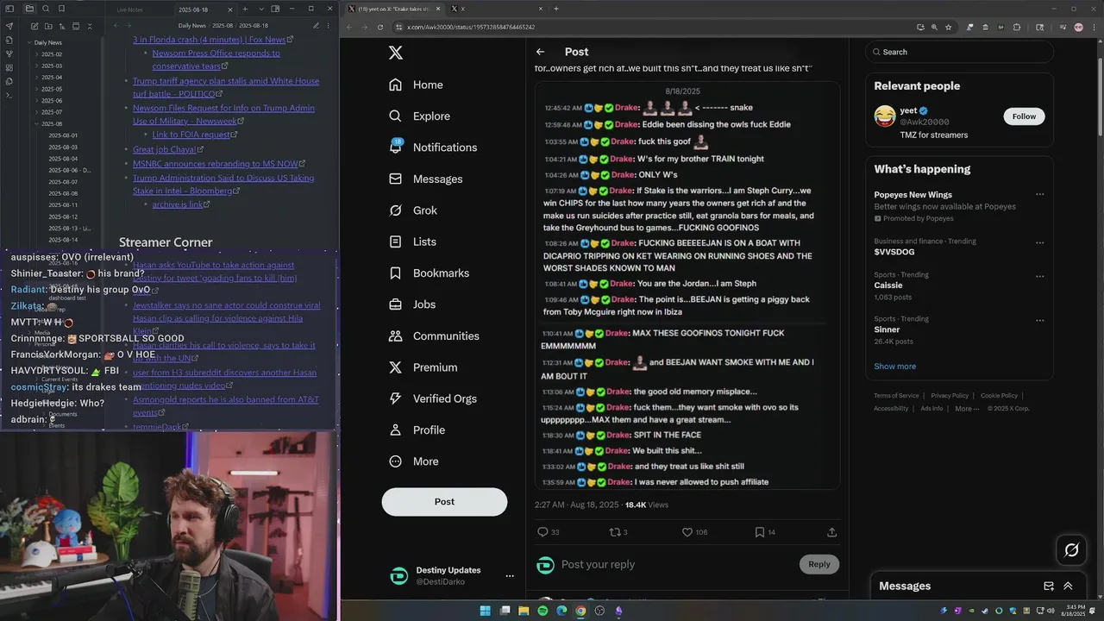Image resolution: width=1104 pixels, height=621 pixels.
Task: Collapse all folders in Obsidian explorer
Action: click(x=90, y=27)
